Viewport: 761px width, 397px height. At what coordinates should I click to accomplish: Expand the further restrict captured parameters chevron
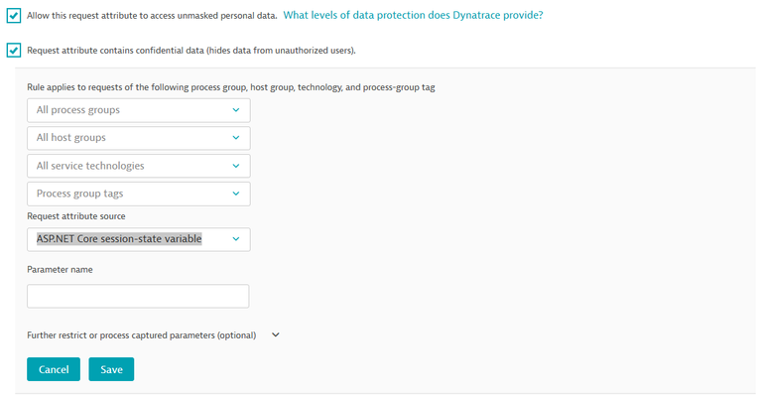276,334
